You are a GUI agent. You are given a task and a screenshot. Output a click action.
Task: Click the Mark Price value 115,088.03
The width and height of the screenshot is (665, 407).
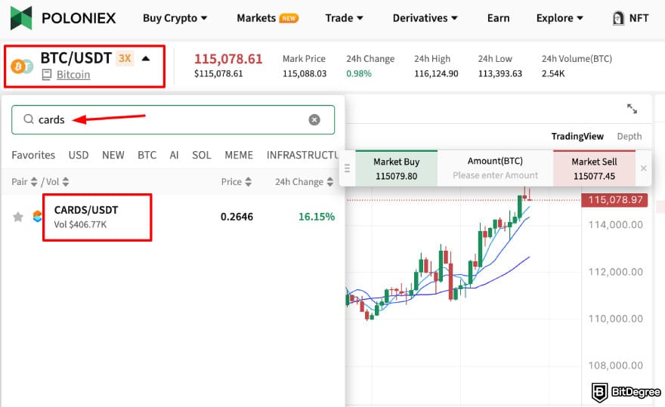(305, 74)
